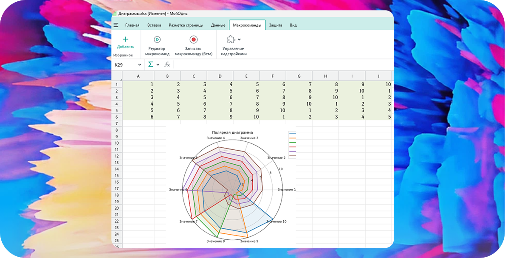Select the column E header
This screenshot has width=505, height=258.
pyautogui.click(x=246, y=76)
